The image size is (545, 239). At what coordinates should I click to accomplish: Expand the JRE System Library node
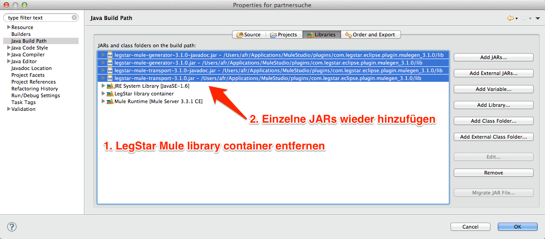tap(104, 86)
